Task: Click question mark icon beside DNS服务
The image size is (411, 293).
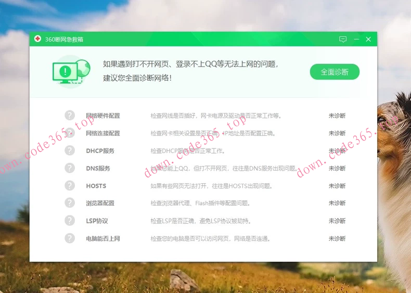Action: click(70, 168)
